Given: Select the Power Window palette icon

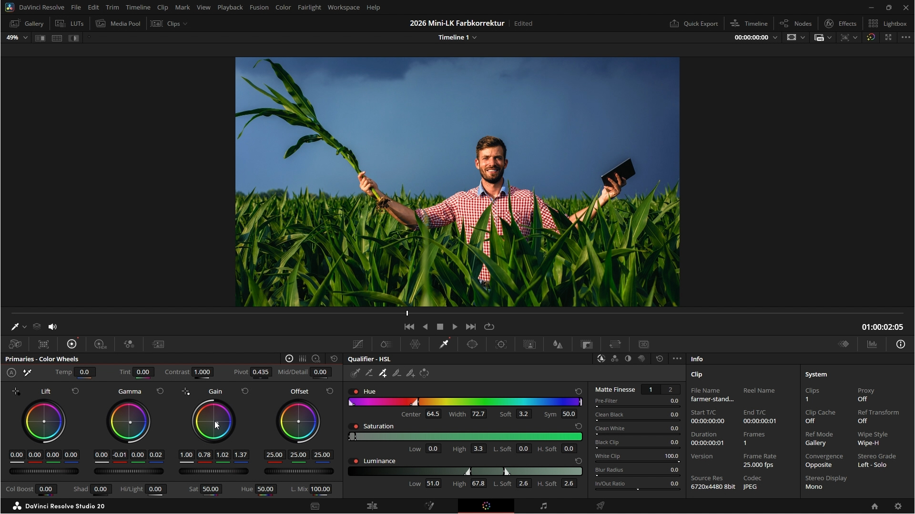Looking at the screenshot, I should tap(472, 344).
